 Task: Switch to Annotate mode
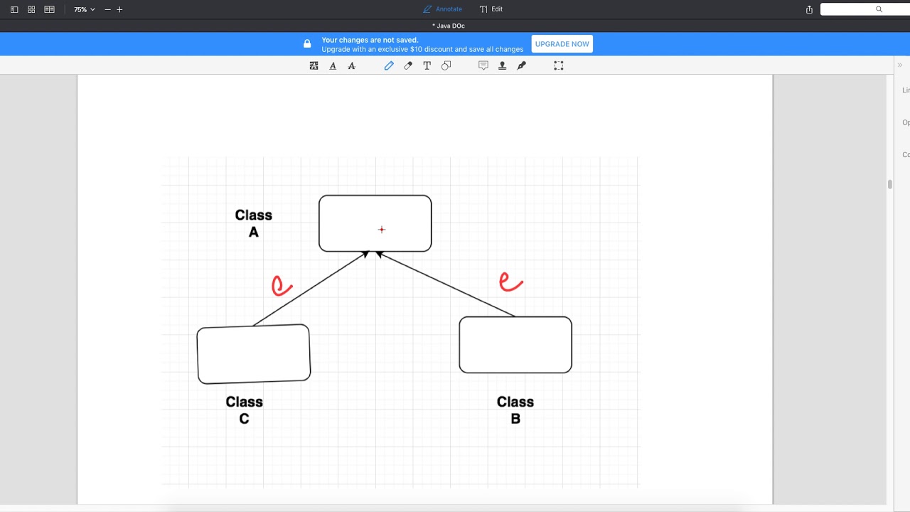pos(443,9)
